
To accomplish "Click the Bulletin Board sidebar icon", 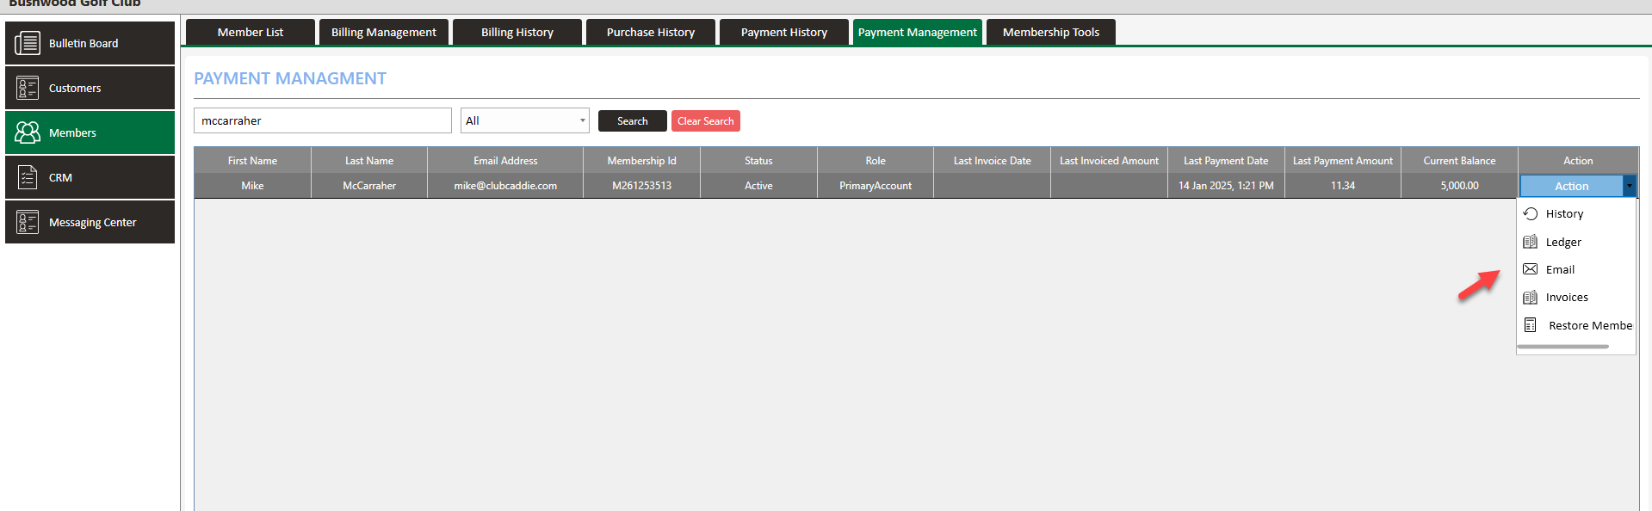I will [x=28, y=43].
